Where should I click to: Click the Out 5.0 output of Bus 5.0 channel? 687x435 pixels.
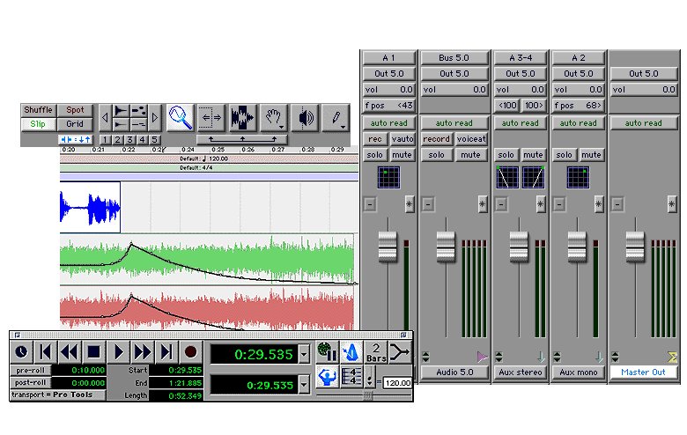tap(454, 74)
